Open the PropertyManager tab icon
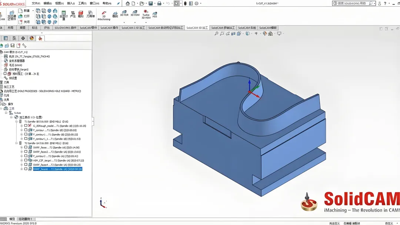400x225 pixels. coord(14,38)
